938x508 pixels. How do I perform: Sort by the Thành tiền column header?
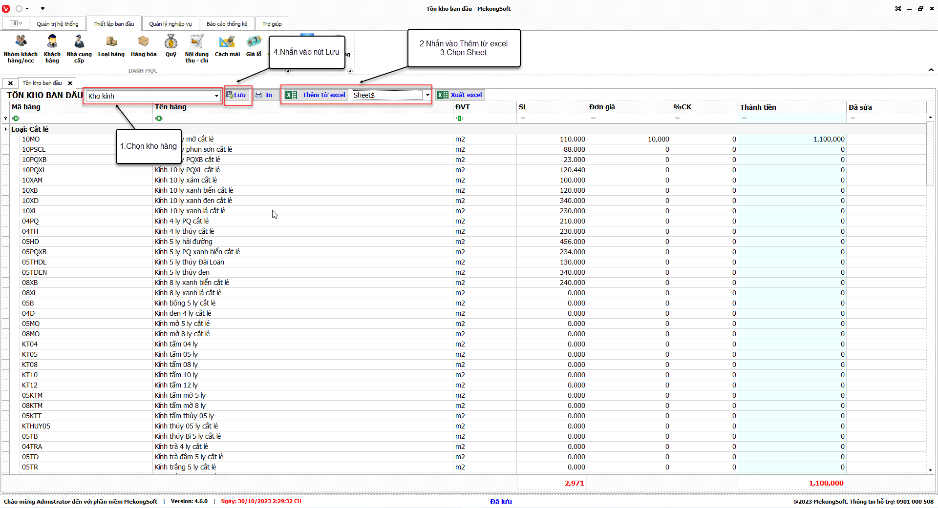tap(792, 107)
